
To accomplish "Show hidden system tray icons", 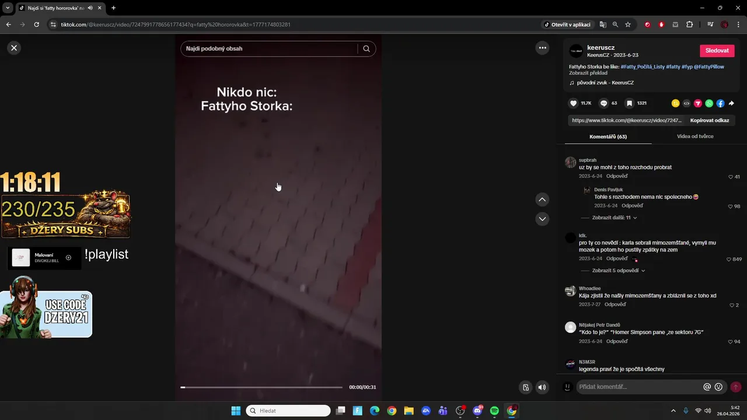I will [673, 411].
